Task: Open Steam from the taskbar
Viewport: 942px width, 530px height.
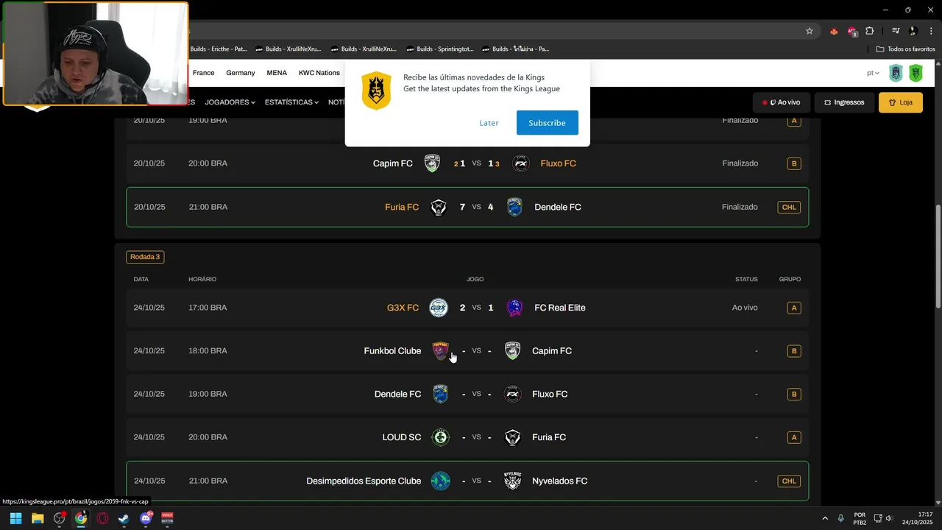Action: (124, 518)
